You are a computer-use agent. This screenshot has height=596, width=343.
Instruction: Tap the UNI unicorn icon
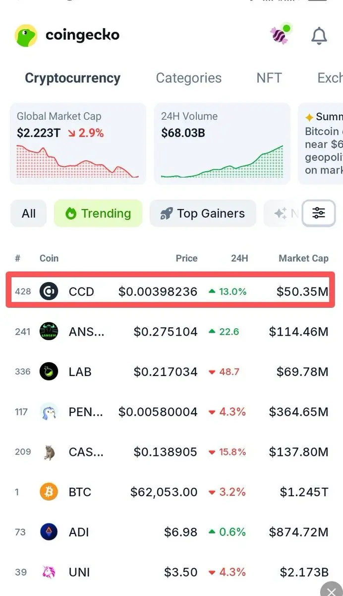(49, 572)
